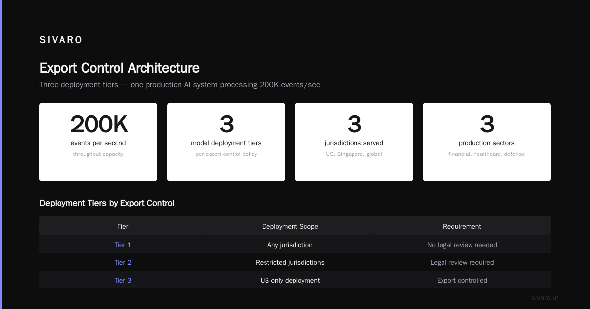Viewport: 590px width, 309px height.
Task: Click the 'model deployment tiers' label
Action: point(226,143)
